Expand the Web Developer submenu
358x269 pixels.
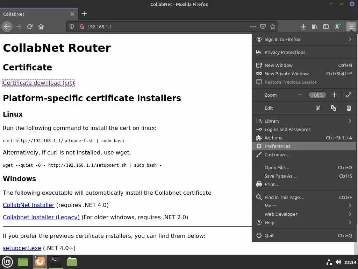(304, 214)
